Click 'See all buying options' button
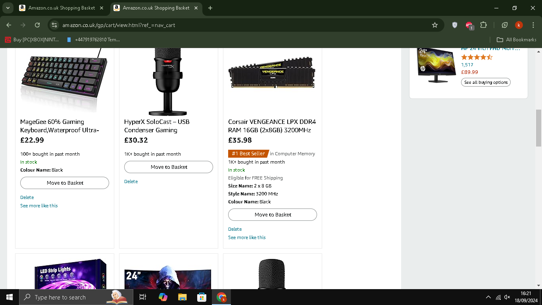 (486, 82)
